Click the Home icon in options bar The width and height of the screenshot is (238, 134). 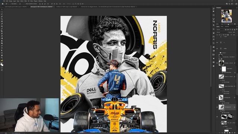click(3, 4)
